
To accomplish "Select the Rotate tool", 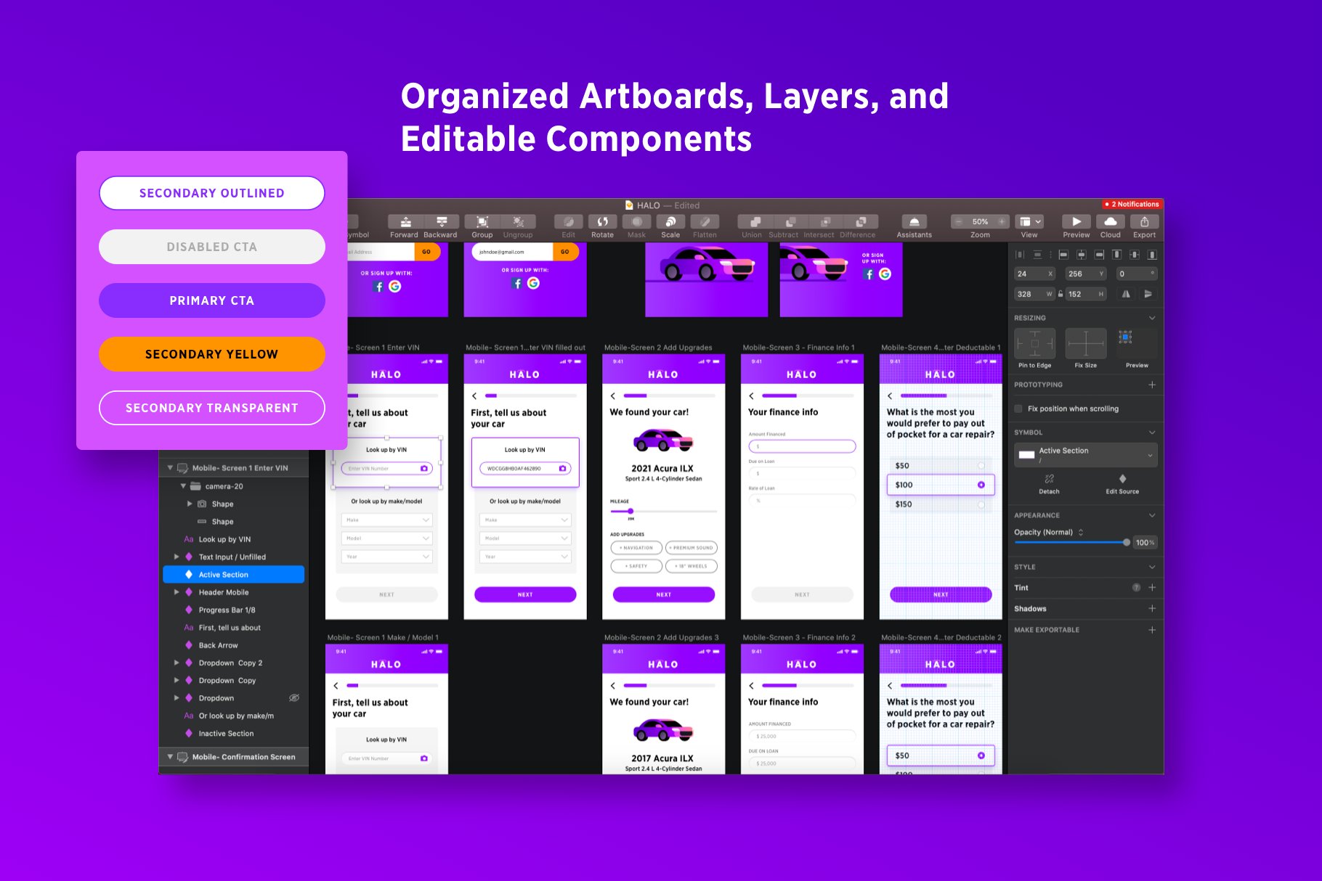I will tap(602, 222).
